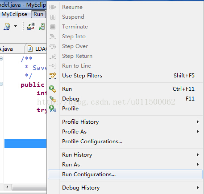Click the highlighted blue line in editor

pyautogui.click(x=25, y=143)
